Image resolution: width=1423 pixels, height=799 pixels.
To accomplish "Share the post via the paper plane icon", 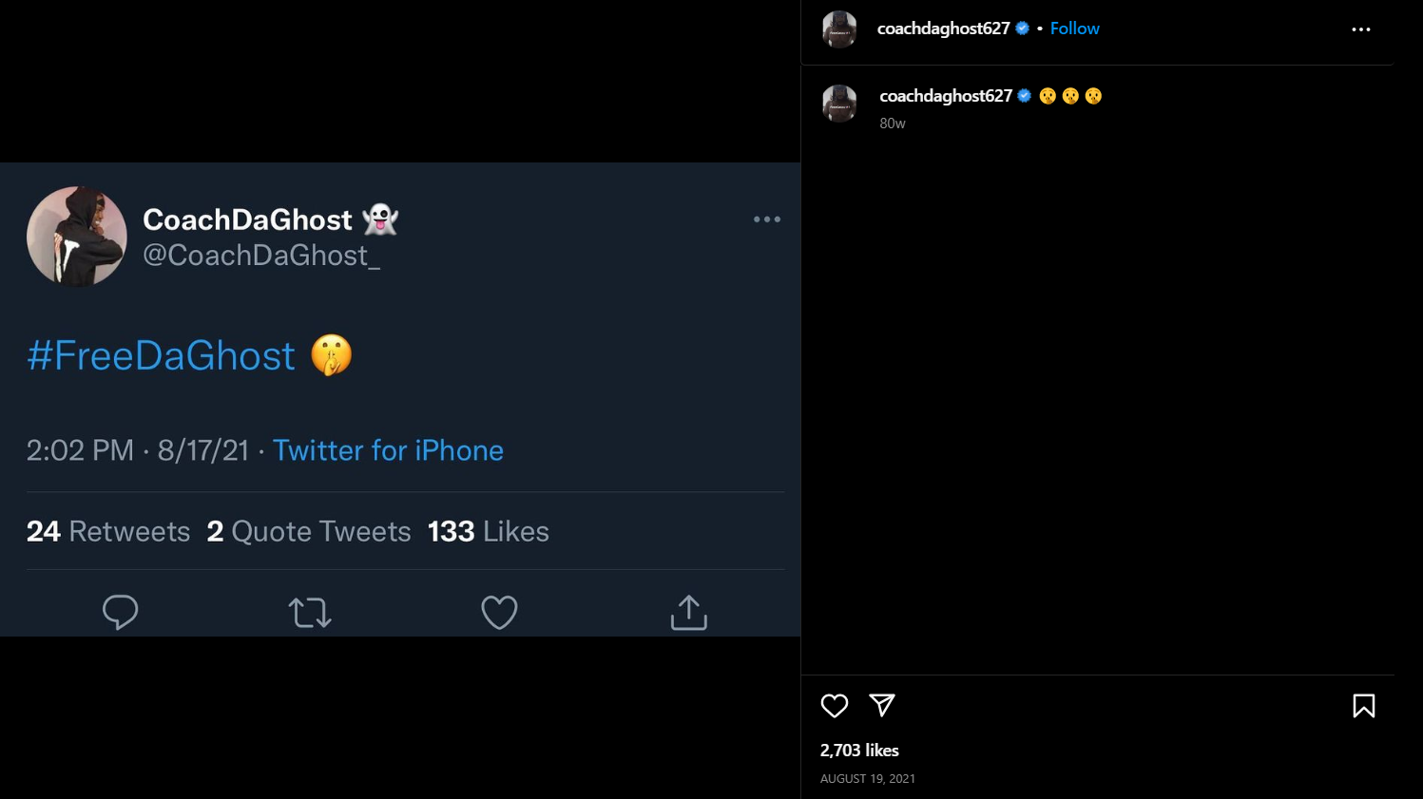I will [882, 705].
